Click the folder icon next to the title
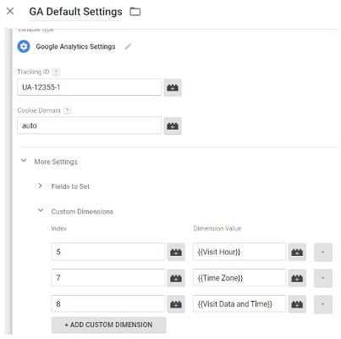This screenshot has width=341, height=339. coord(135,12)
